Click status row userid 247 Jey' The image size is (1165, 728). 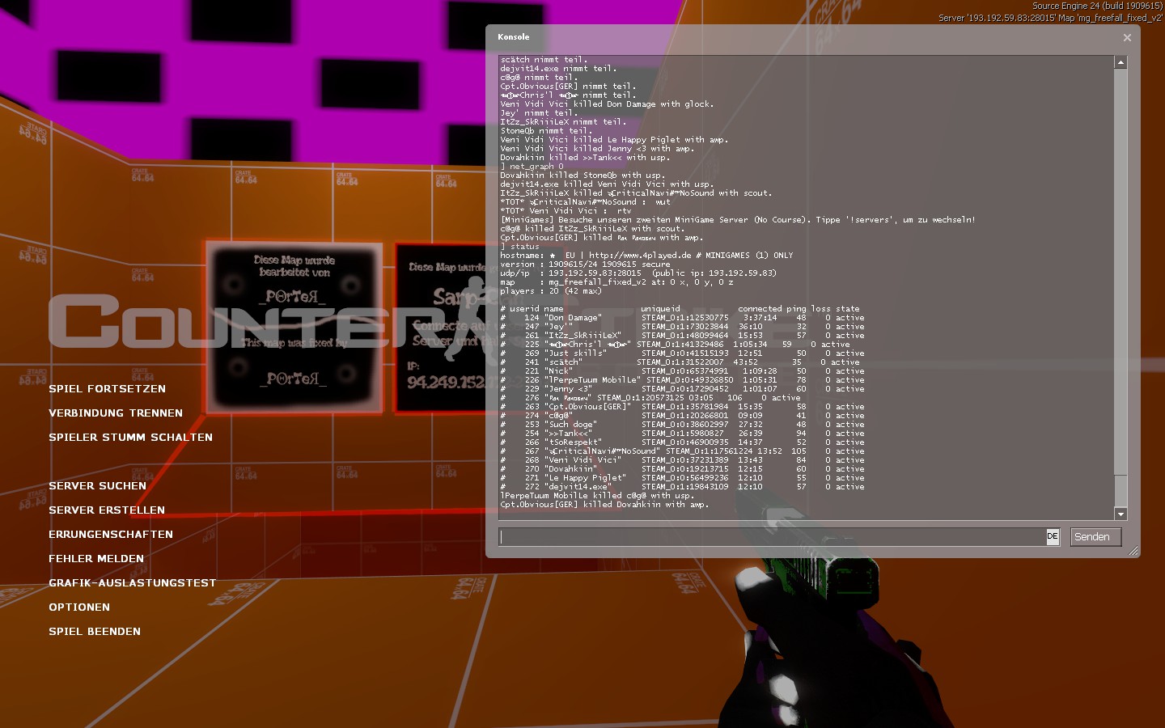click(x=682, y=327)
